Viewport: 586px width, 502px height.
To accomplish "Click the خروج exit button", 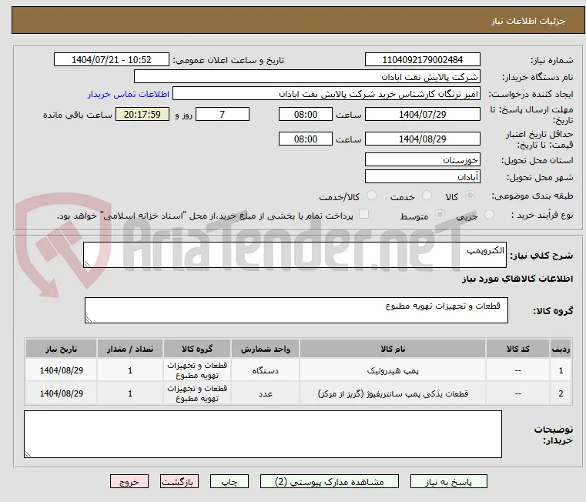I will tap(129, 481).
